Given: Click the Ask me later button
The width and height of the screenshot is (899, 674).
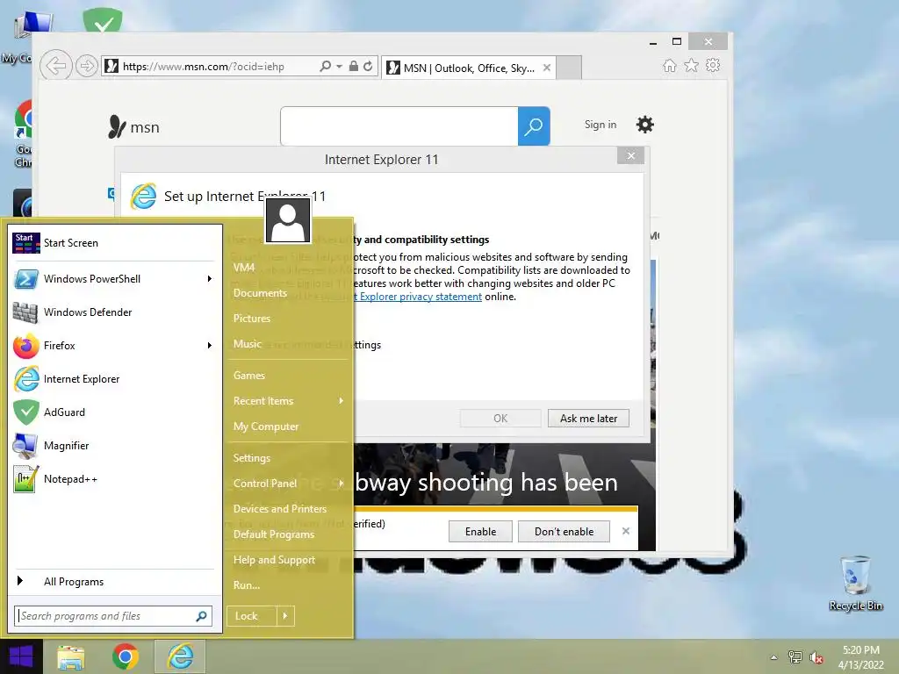Looking at the screenshot, I should point(588,419).
